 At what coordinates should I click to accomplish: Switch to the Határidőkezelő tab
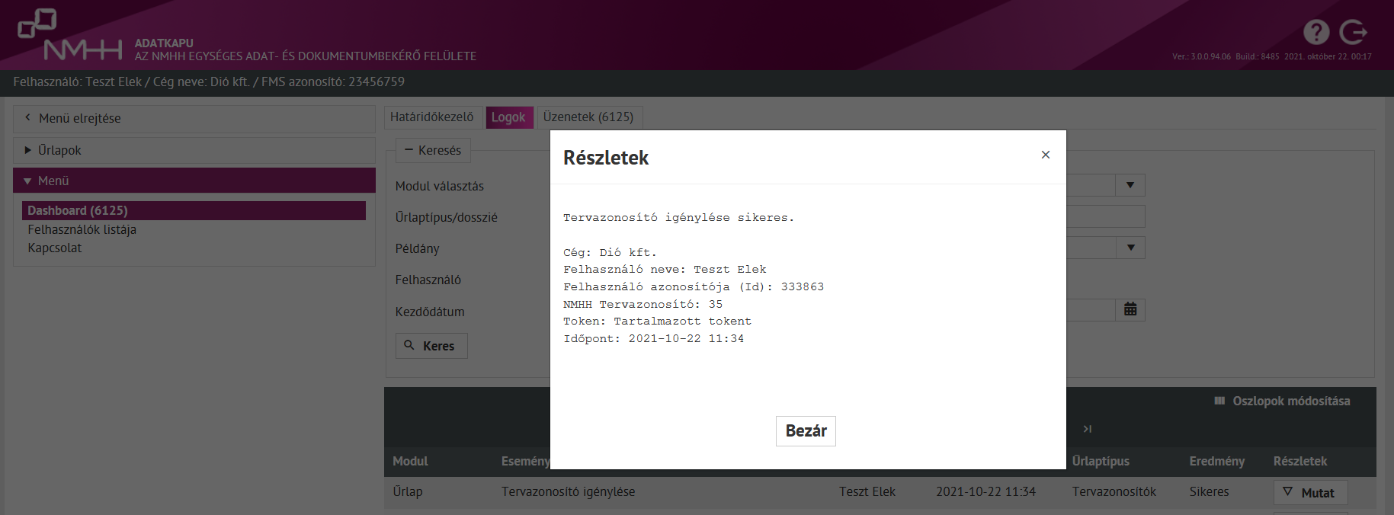tap(432, 117)
